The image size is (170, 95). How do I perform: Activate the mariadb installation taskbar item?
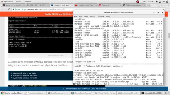(x=35, y=93)
